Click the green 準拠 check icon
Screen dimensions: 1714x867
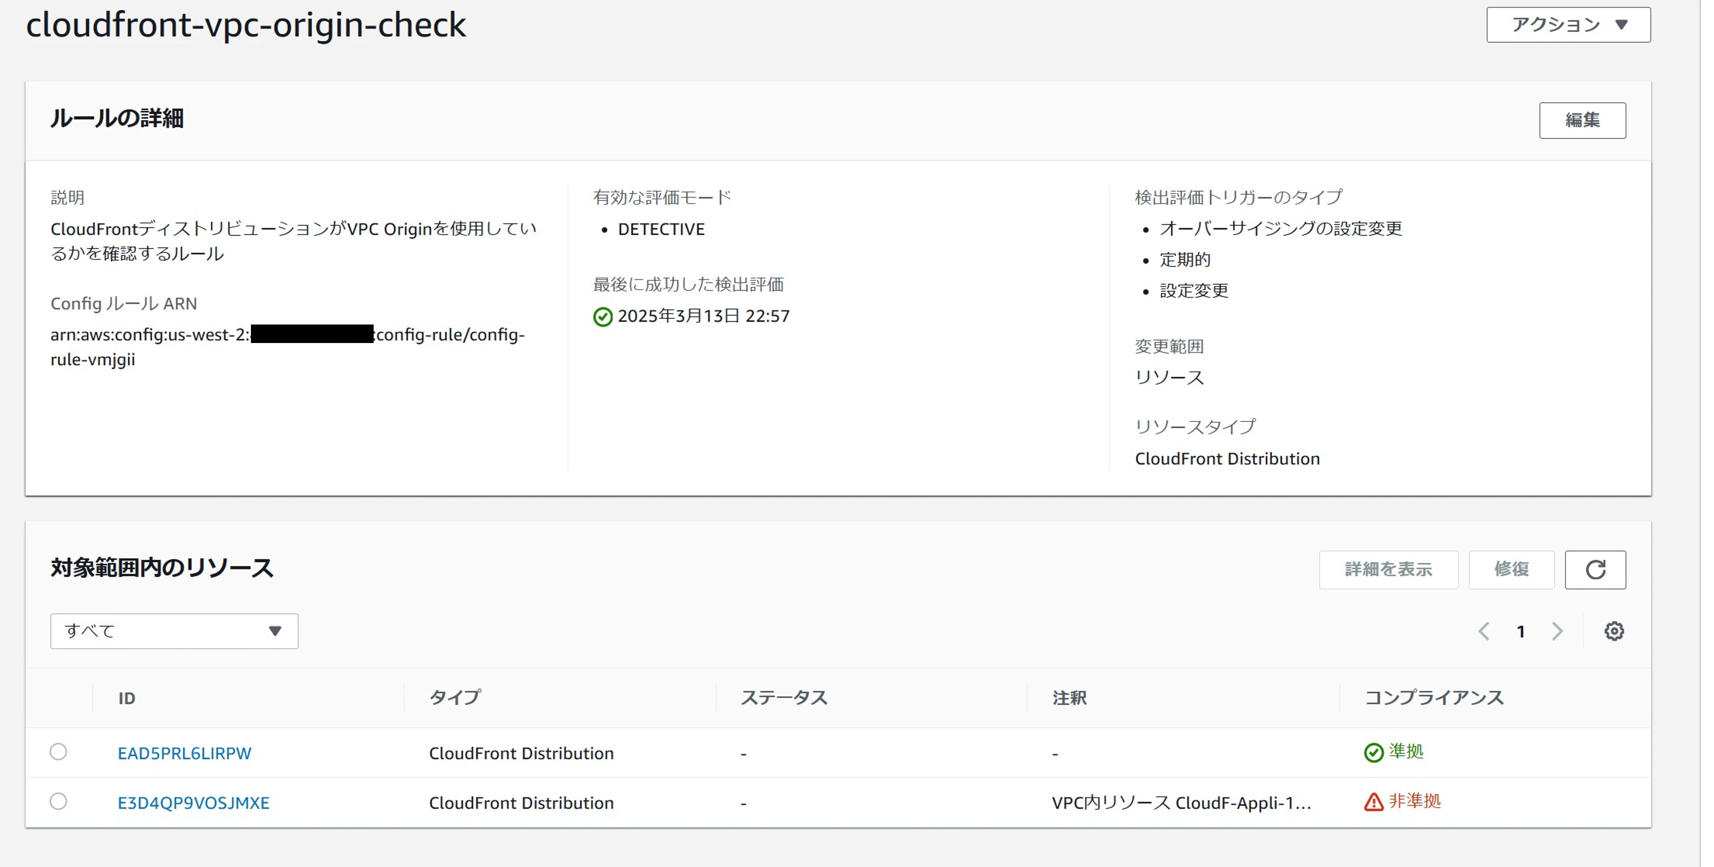point(1373,752)
